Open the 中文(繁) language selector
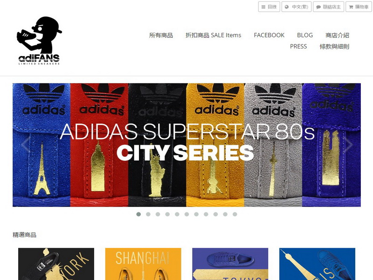 click(x=297, y=7)
